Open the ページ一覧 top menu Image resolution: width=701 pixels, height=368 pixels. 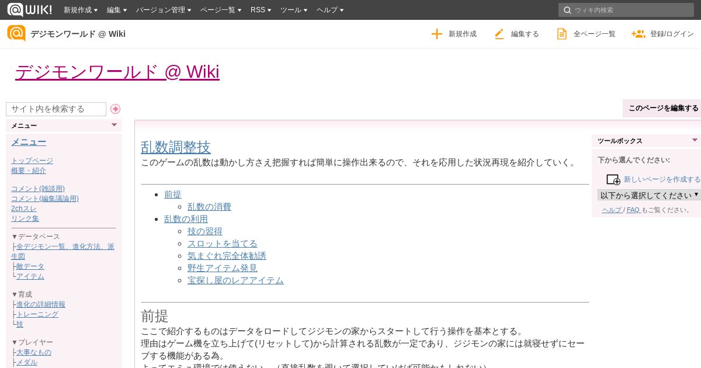[221, 10]
